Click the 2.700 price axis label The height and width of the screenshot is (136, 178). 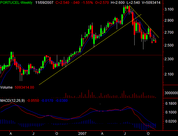[x=169, y=32]
